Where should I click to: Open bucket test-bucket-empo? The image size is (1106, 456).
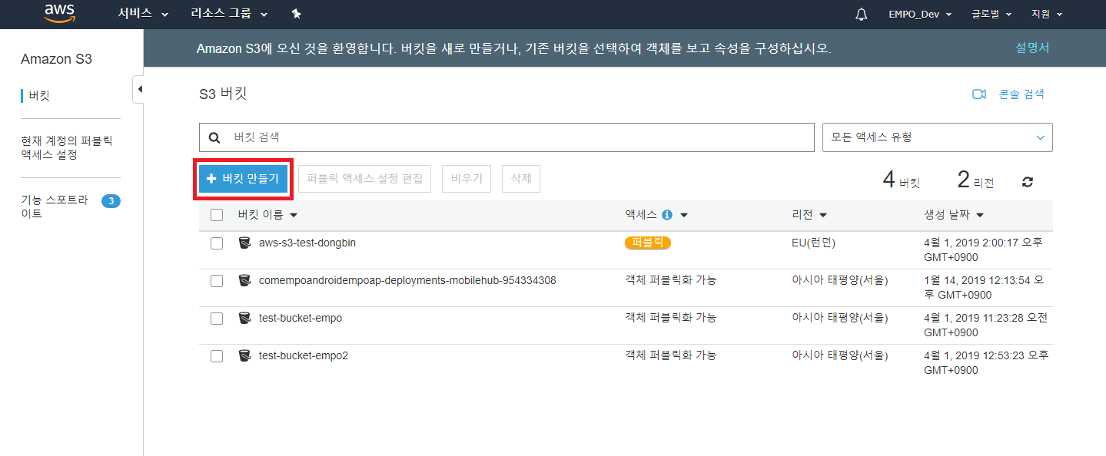pyautogui.click(x=301, y=318)
